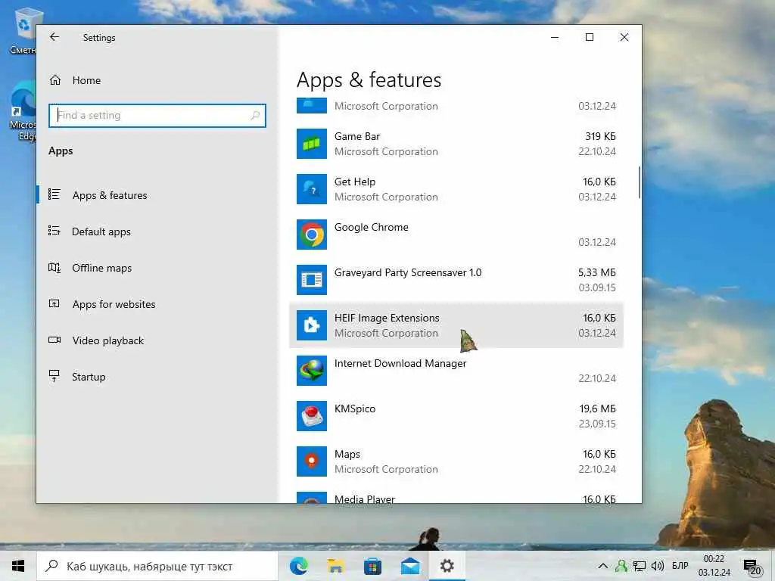Open Microsoft Edge from the taskbar

tap(298, 566)
